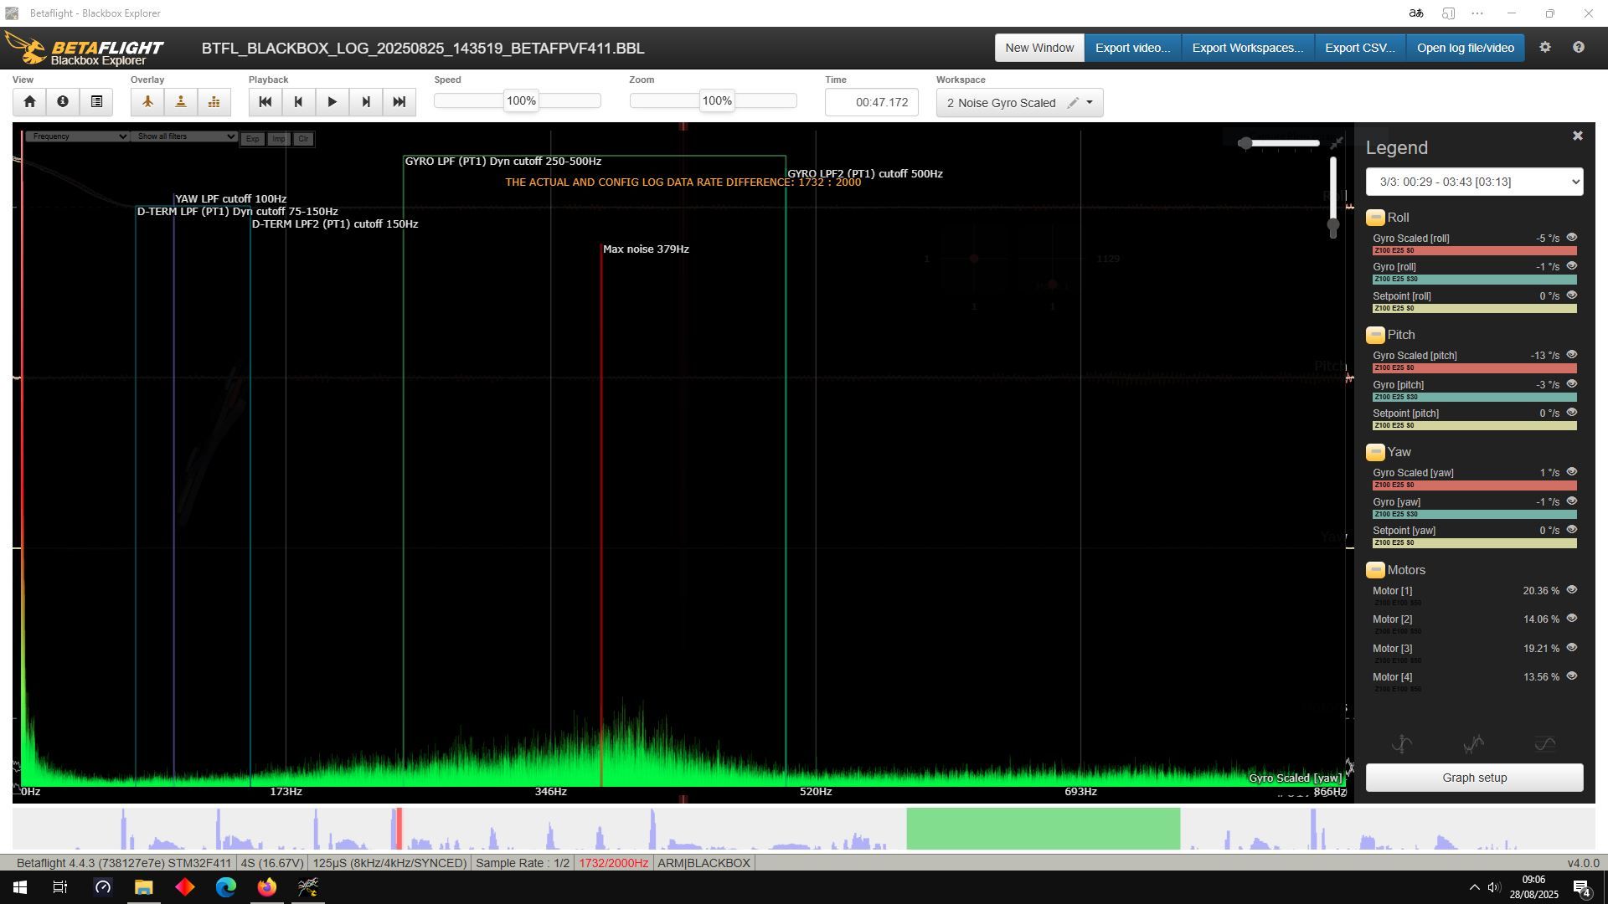Open the settings gear icon

pos(1545,48)
